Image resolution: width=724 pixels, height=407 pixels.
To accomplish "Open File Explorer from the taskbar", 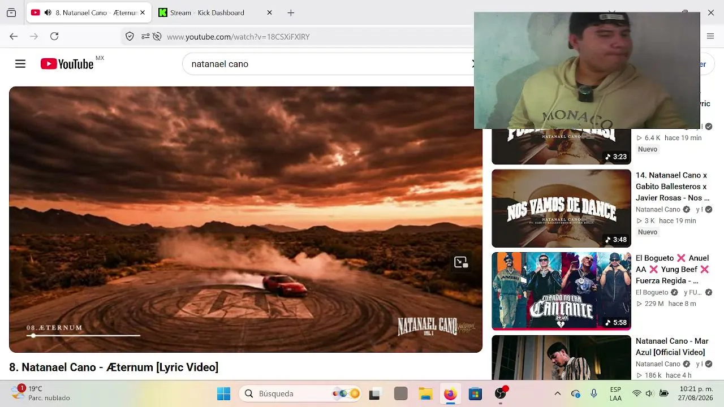I will point(425,394).
